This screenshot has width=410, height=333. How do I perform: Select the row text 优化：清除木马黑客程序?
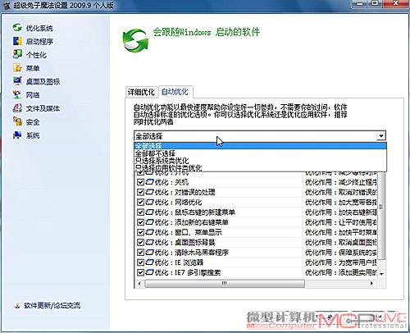(192, 253)
